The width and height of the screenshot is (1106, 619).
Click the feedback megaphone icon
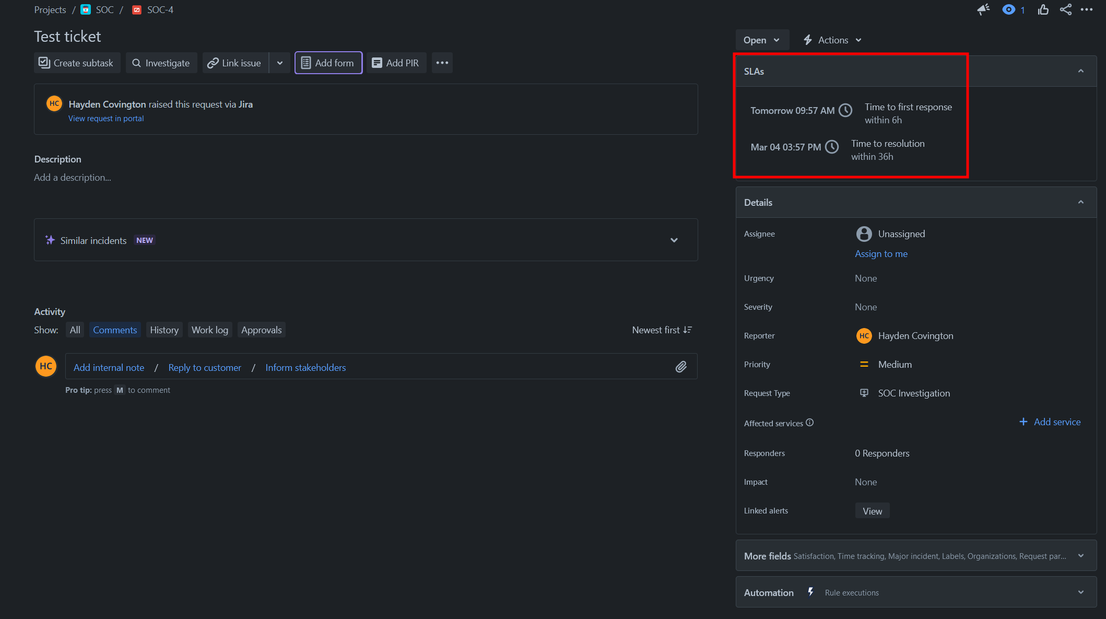click(983, 9)
